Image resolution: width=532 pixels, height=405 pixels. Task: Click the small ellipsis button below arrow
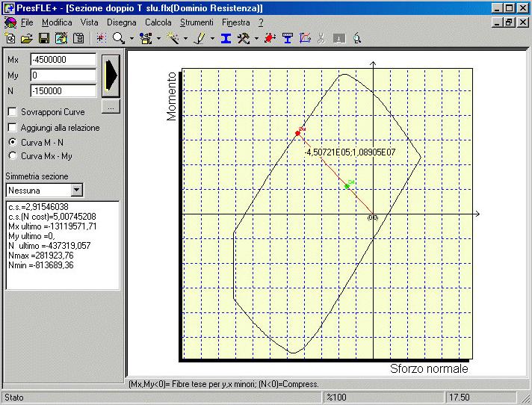(110, 108)
